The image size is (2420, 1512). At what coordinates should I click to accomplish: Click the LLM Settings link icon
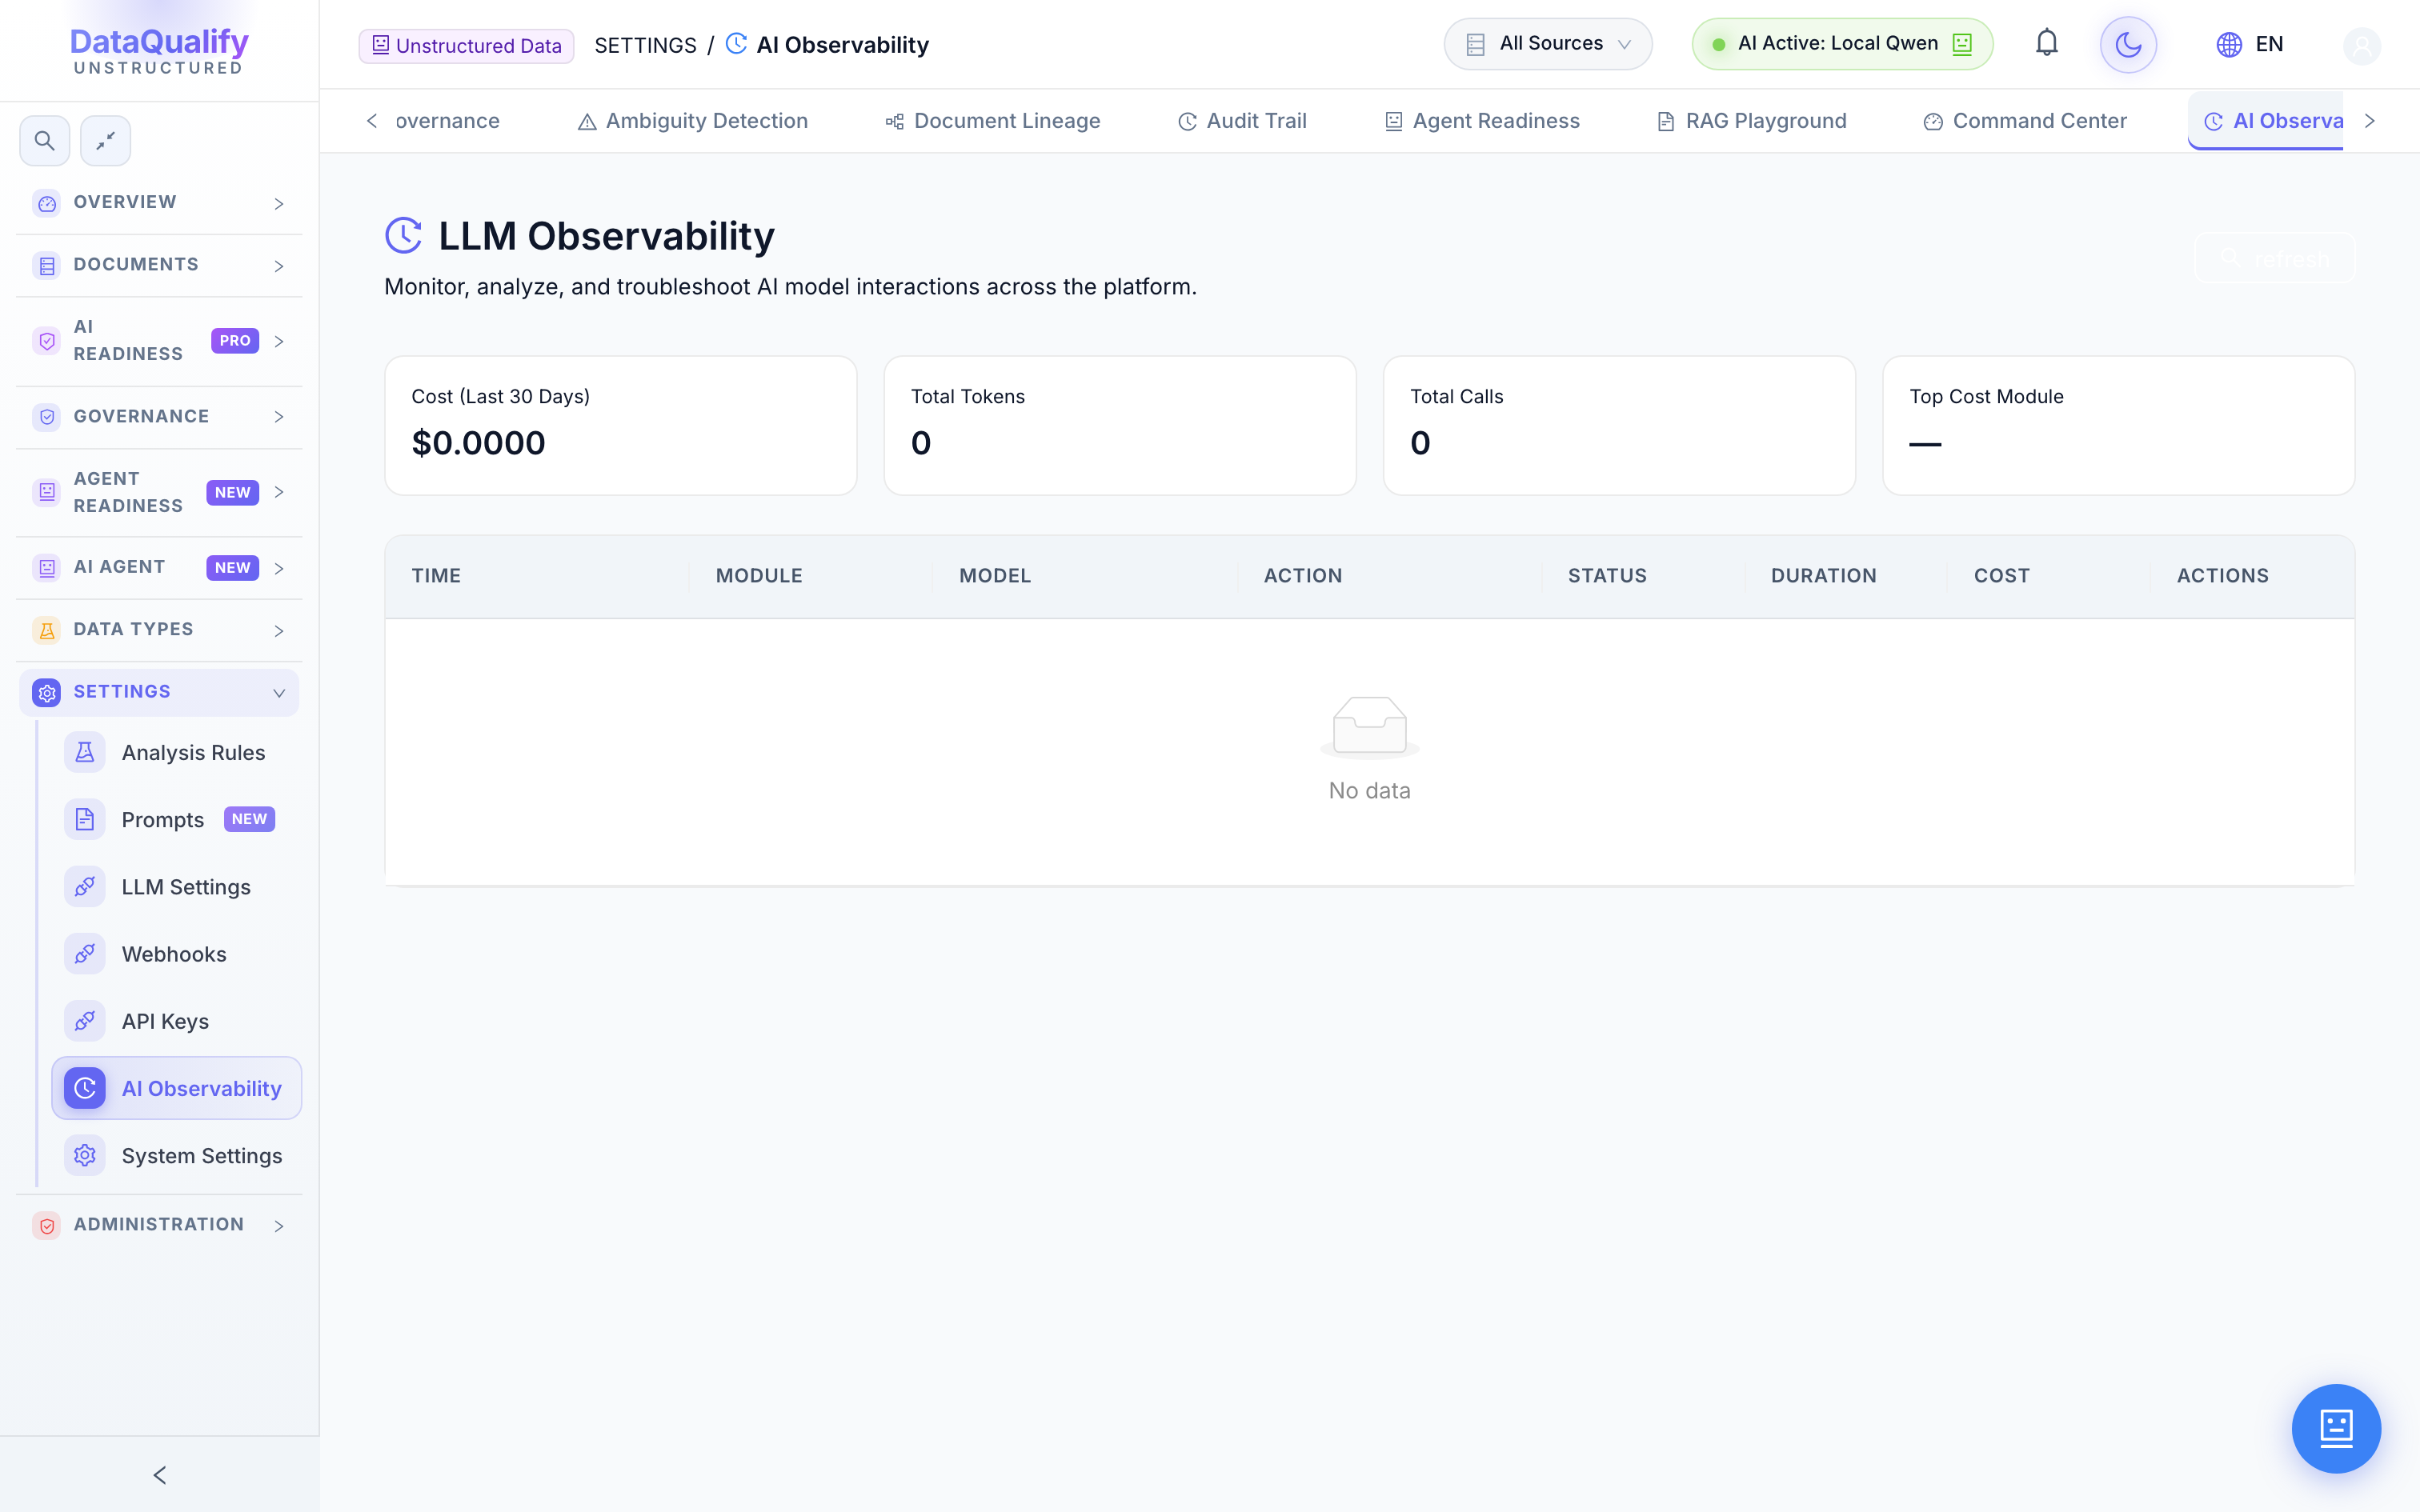coord(85,887)
